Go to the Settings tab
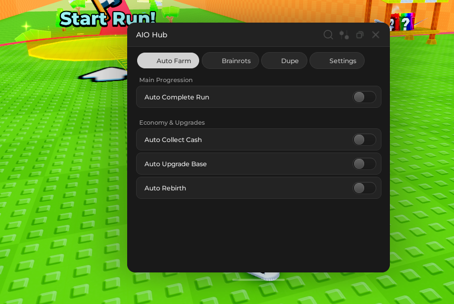454x304 pixels. point(337,60)
